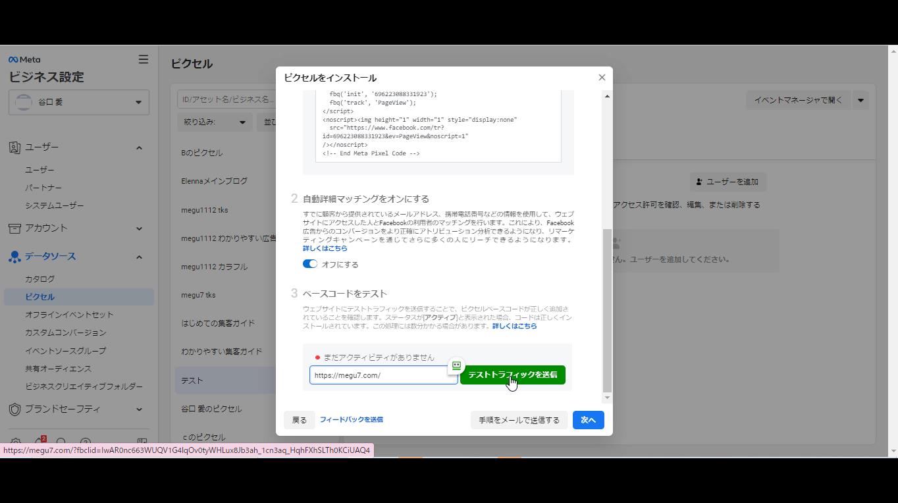Viewport: 898px width, 503px height.
Task: Click the ユーザー section people icon
Action: pos(14,147)
